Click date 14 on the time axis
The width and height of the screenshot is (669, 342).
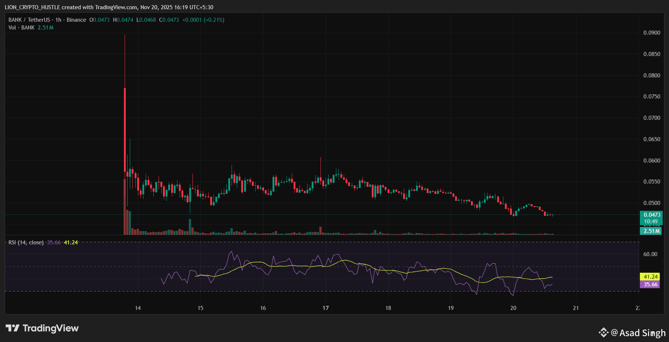click(x=138, y=308)
